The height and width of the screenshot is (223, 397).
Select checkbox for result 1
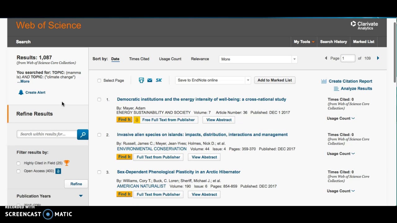coord(99,99)
